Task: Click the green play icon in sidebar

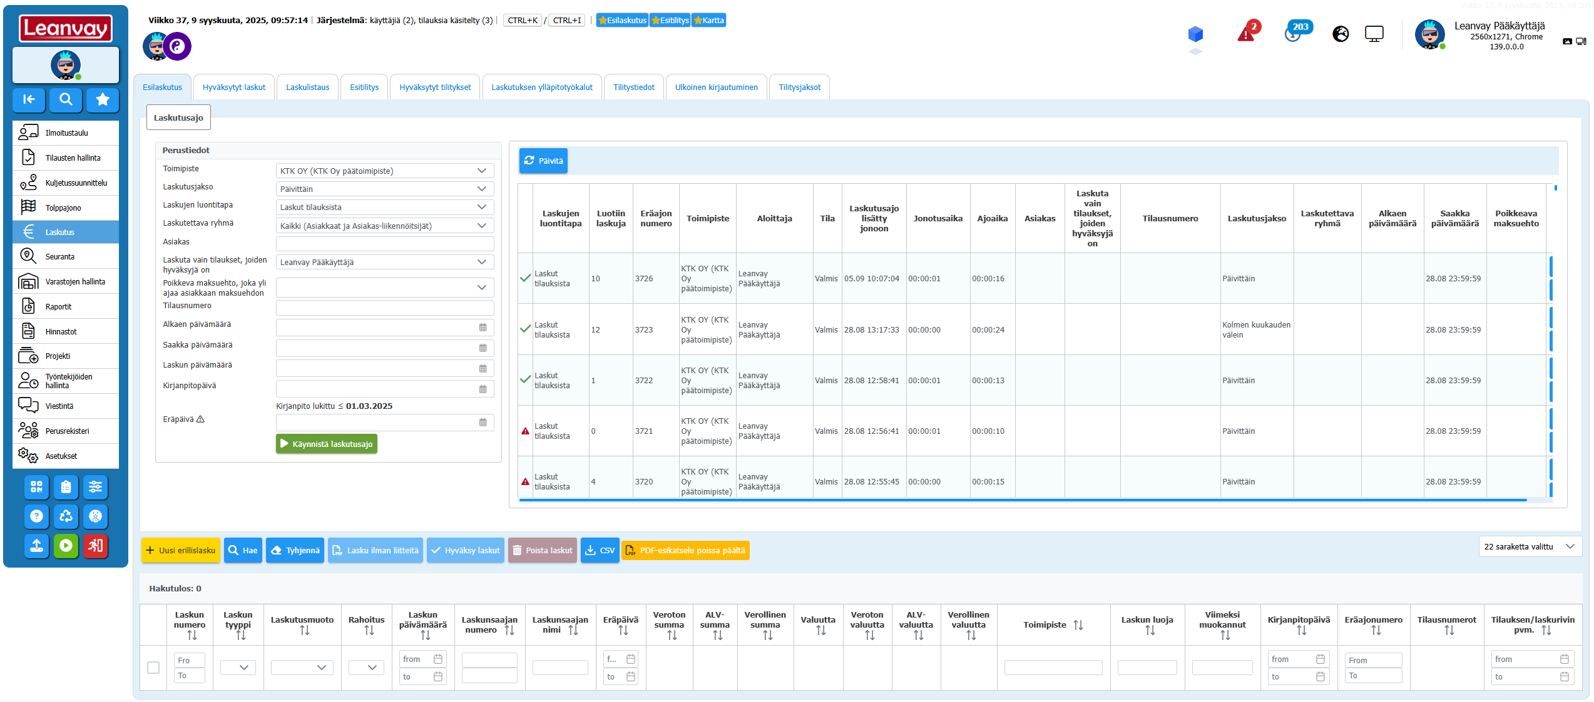Action: pos(66,546)
